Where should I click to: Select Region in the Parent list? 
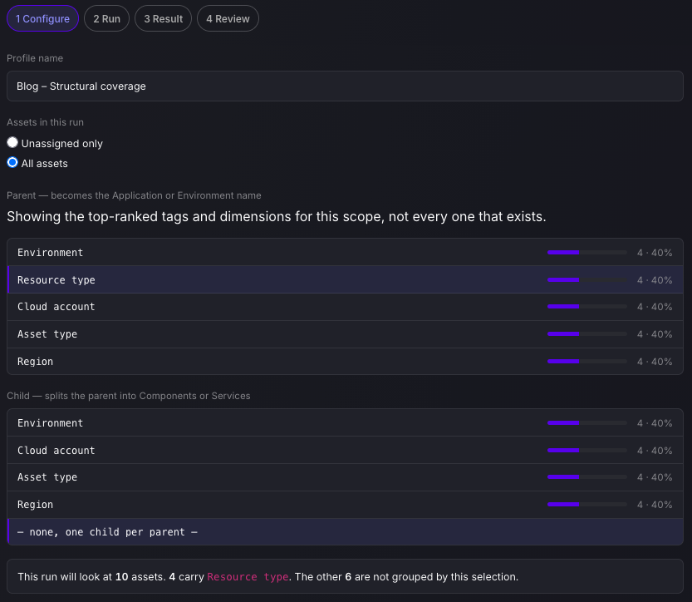point(345,362)
